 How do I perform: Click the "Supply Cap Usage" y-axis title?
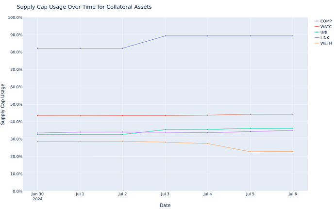pos(4,104)
